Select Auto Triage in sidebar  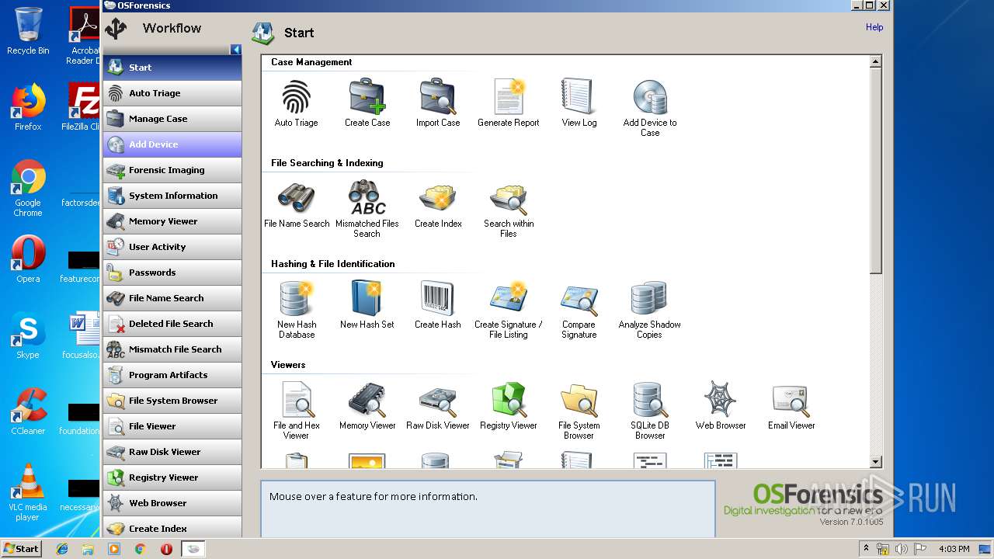[x=172, y=93]
